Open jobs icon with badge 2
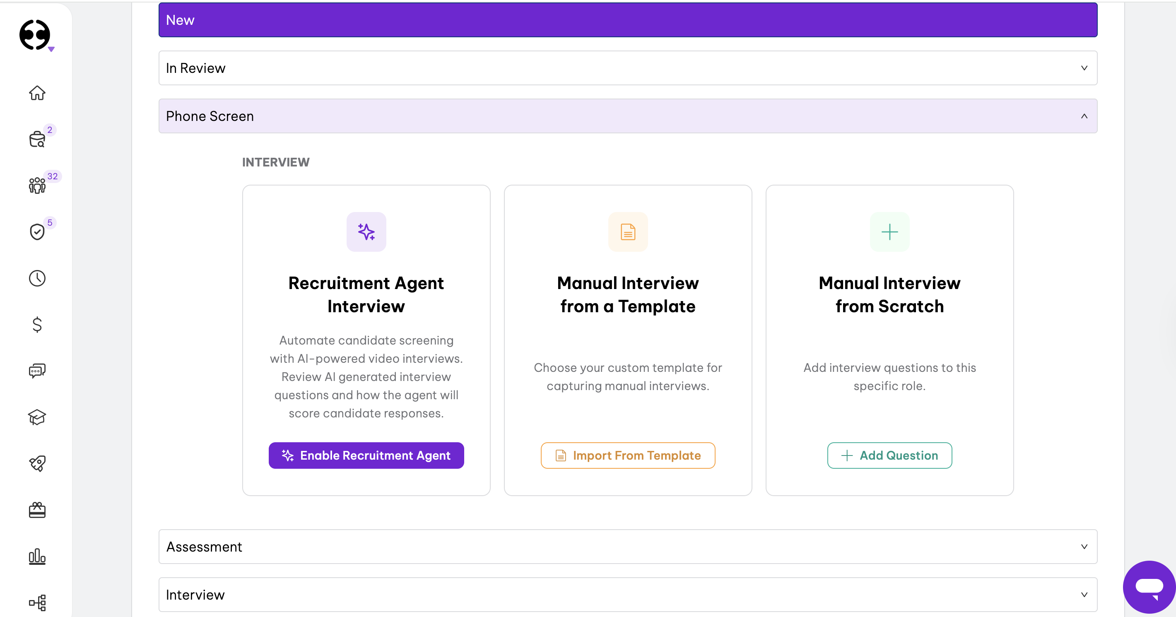1176x617 pixels. (x=37, y=139)
